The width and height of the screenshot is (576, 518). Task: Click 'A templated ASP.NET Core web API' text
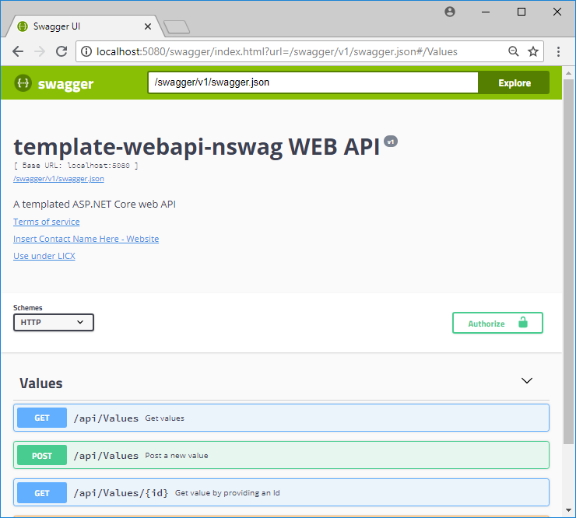tap(94, 204)
